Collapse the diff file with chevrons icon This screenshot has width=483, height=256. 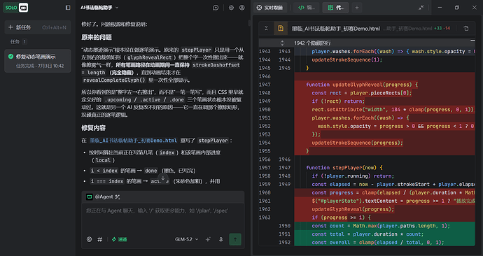coord(266,28)
